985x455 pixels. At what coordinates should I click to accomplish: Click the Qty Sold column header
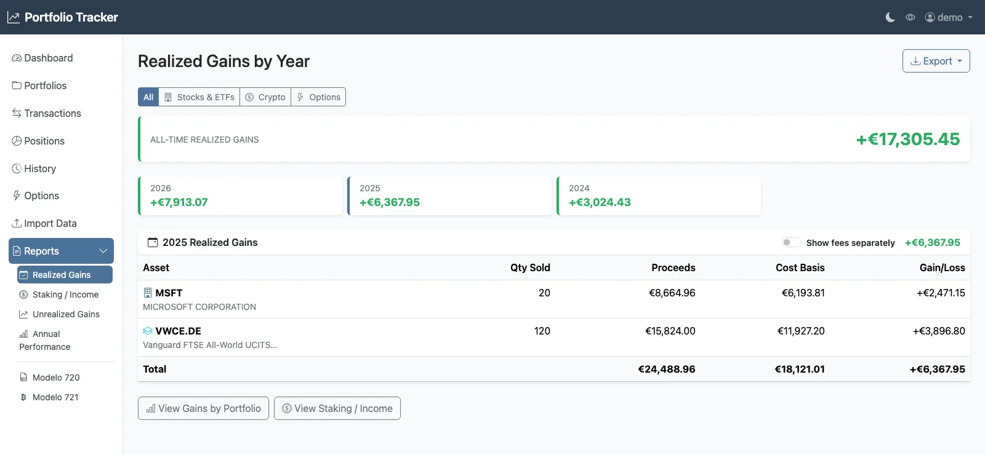pyautogui.click(x=530, y=267)
